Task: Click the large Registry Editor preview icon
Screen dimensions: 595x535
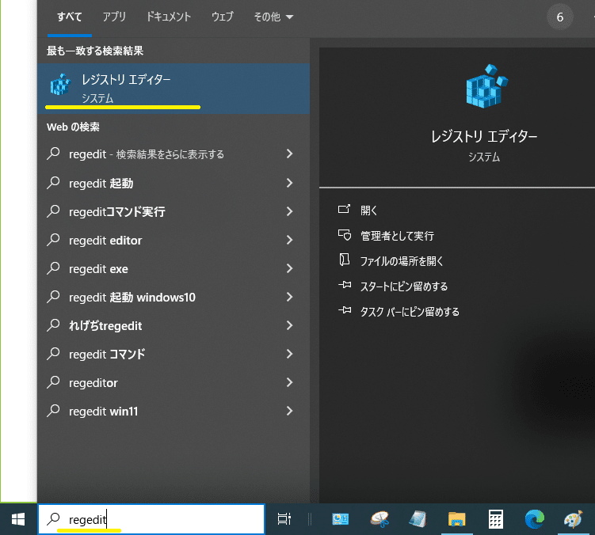Action: (x=486, y=85)
